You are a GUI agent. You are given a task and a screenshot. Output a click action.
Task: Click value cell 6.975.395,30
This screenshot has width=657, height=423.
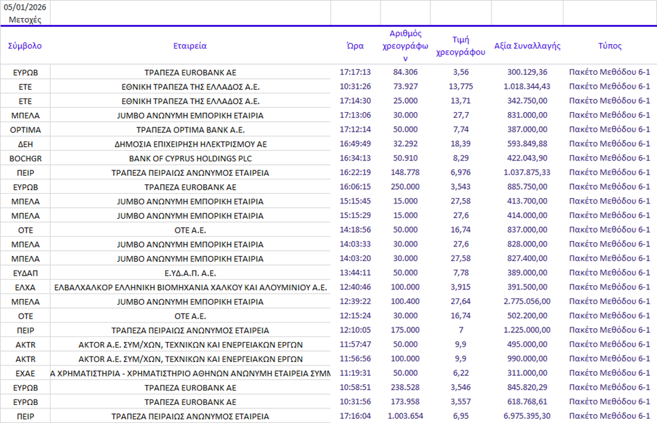pos(527,416)
